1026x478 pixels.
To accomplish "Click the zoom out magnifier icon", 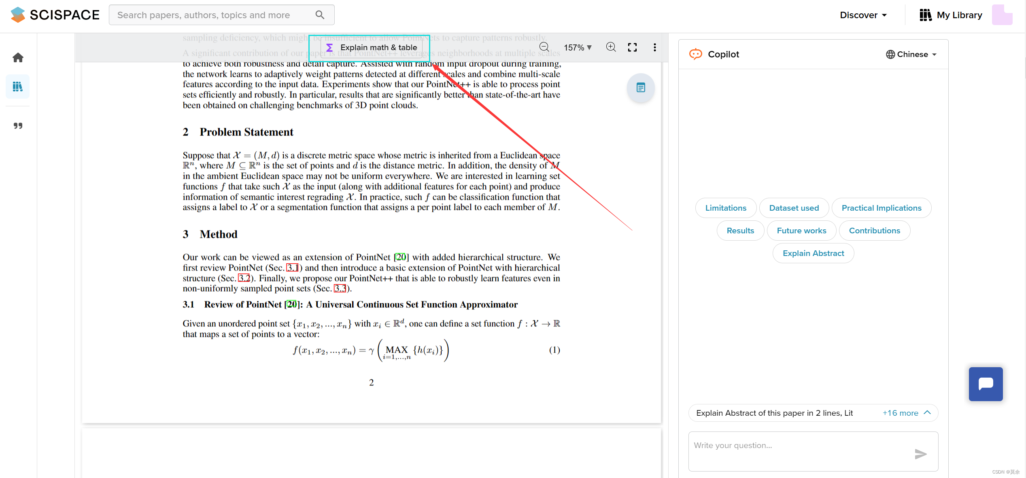I will [x=544, y=47].
